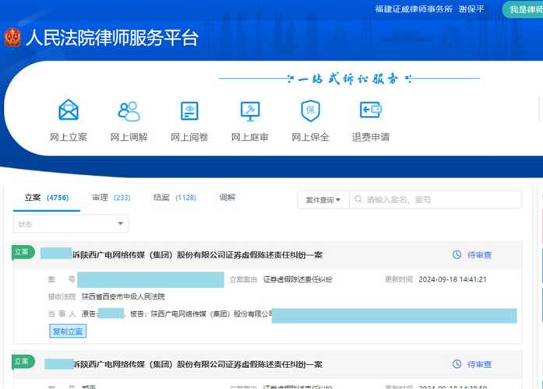This screenshot has height=389, width=543.
Task: Open second case title 诉陕西广电网络传媒
Action: click(x=198, y=364)
